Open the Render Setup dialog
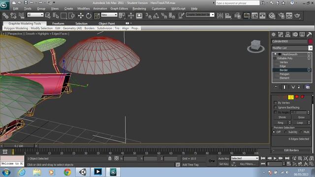Viewport: 315px width, 177px height. [282, 15]
